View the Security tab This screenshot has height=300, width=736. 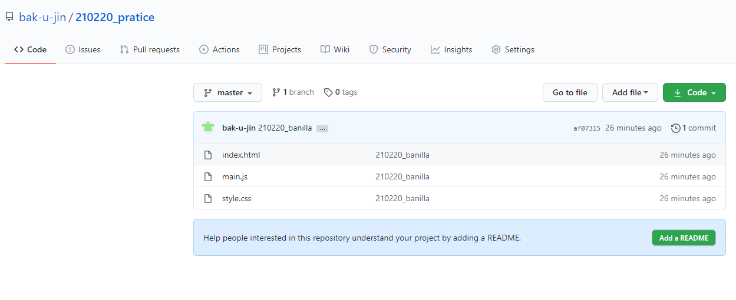click(390, 49)
